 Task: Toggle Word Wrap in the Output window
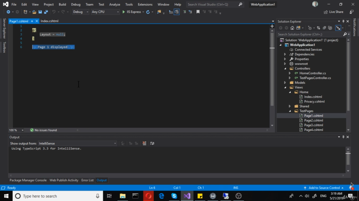(x=152, y=143)
